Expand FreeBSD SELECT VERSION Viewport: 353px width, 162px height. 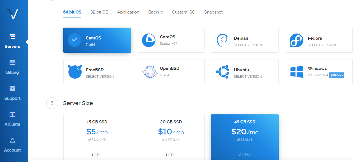(x=100, y=76)
